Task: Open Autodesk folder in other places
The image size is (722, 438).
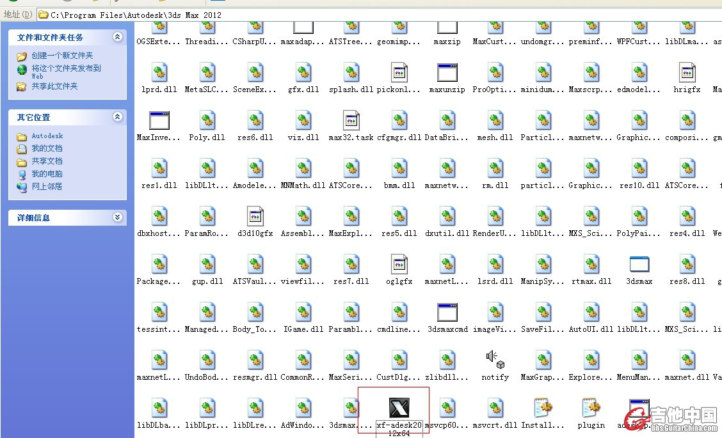Action: (x=47, y=136)
